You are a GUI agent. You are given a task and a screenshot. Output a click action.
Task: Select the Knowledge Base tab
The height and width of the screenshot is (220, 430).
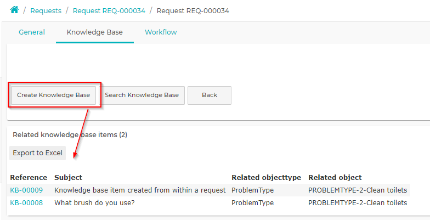click(94, 32)
